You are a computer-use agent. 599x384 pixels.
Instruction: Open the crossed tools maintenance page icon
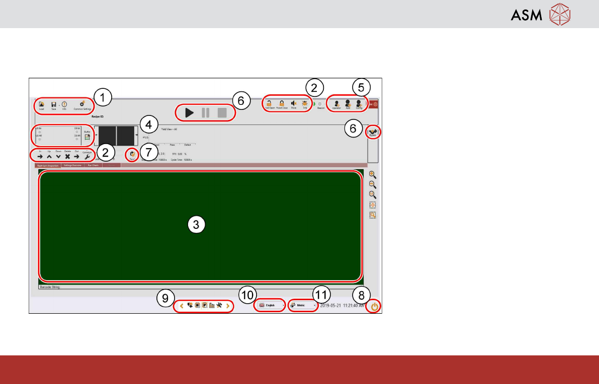pyautogui.click(x=219, y=306)
